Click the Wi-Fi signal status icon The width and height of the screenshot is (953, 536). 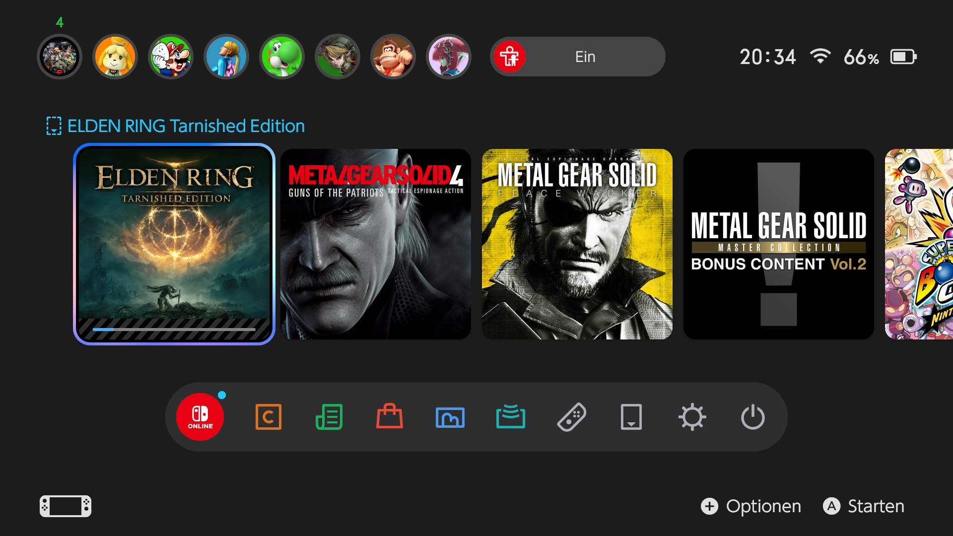820,56
